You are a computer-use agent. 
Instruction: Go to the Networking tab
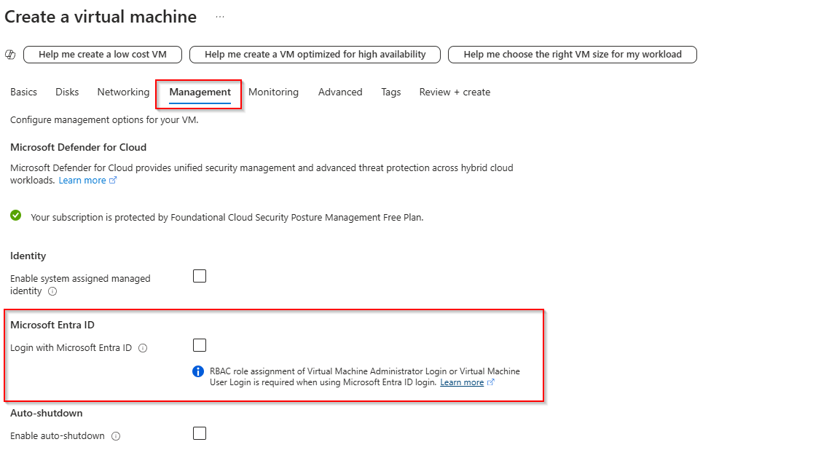tap(123, 92)
